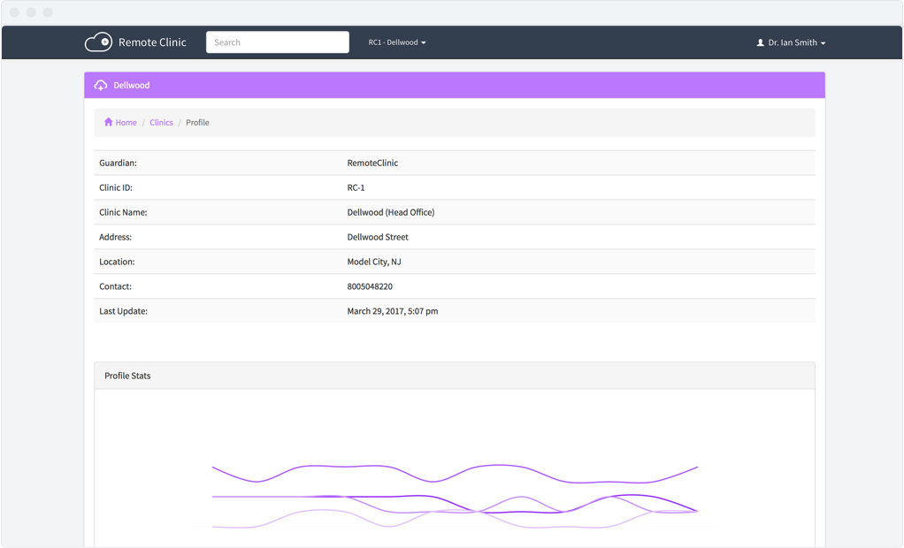The width and height of the screenshot is (904, 548).
Task: Click the clinic name Dellwood (Head Office)
Action: pos(390,212)
